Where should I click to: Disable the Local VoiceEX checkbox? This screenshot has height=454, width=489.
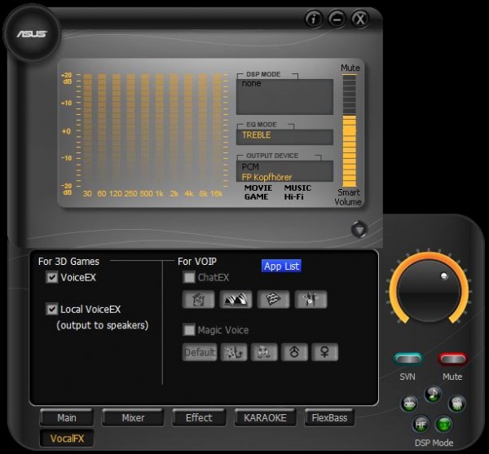(52, 310)
